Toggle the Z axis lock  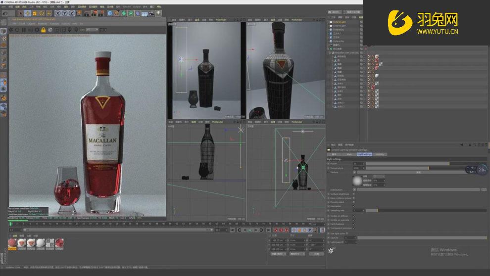[x=72, y=13]
